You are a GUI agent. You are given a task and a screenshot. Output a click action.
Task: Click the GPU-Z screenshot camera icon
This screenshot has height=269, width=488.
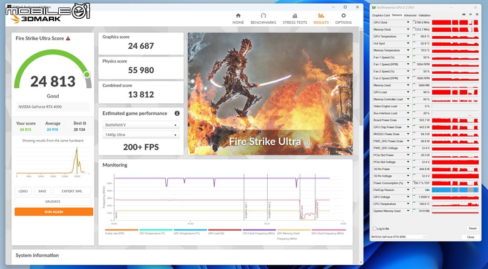click(464, 14)
